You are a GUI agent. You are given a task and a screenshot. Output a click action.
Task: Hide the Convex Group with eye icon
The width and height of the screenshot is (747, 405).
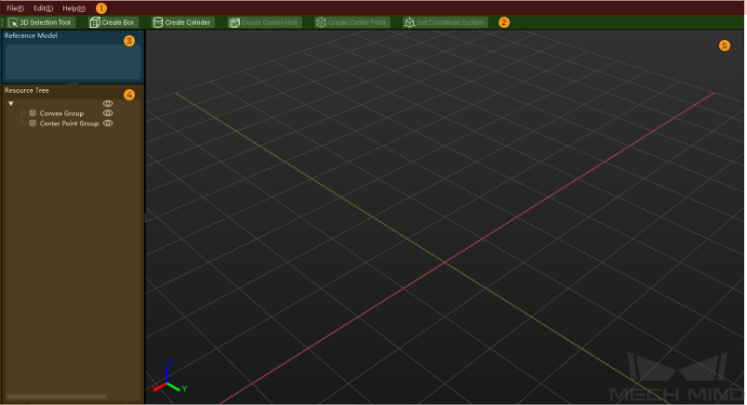(x=108, y=113)
